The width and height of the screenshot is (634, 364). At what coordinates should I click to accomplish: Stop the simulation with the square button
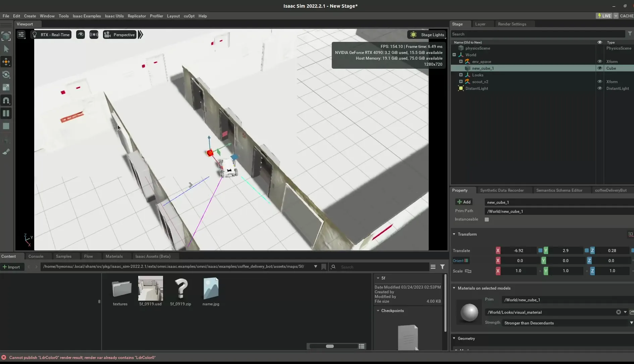click(6, 126)
